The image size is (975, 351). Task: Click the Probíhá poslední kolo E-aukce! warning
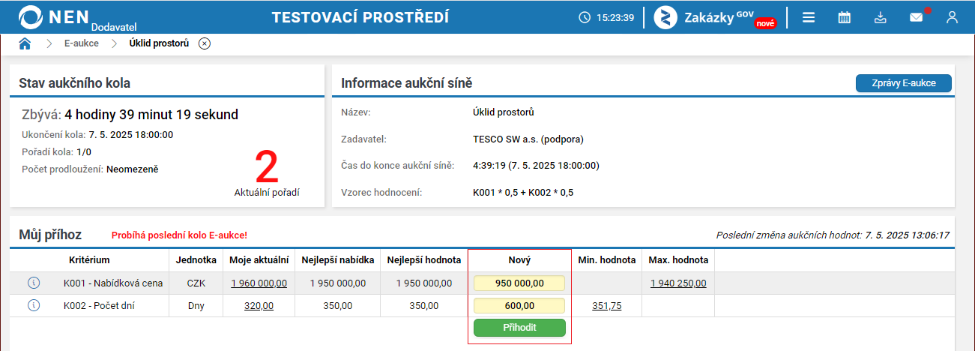point(179,235)
